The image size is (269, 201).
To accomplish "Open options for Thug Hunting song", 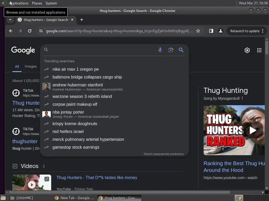I will click(242, 98).
